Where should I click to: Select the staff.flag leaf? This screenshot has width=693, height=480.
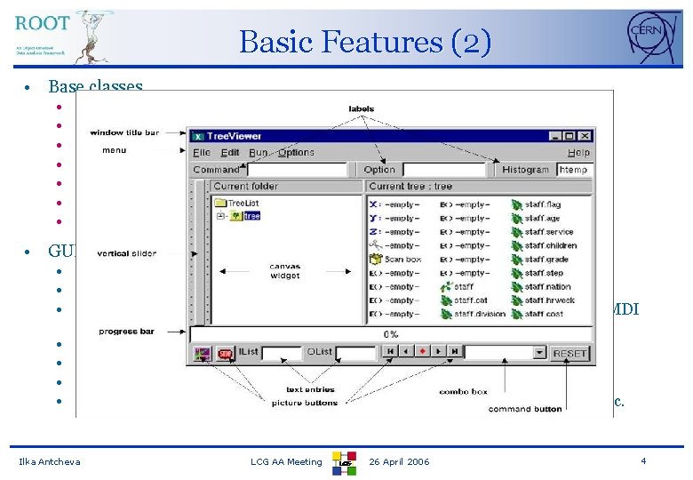(x=536, y=204)
